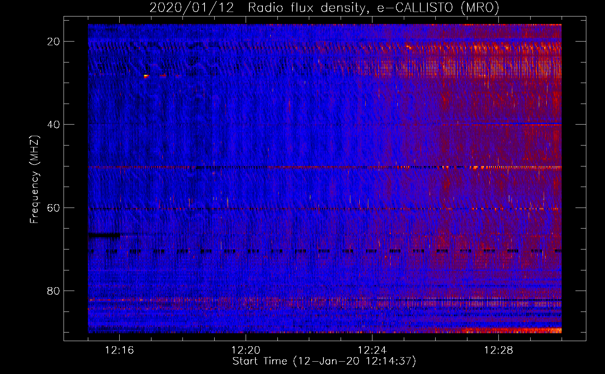Click the 20 MHz frequency tick label

pyautogui.click(x=54, y=42)
